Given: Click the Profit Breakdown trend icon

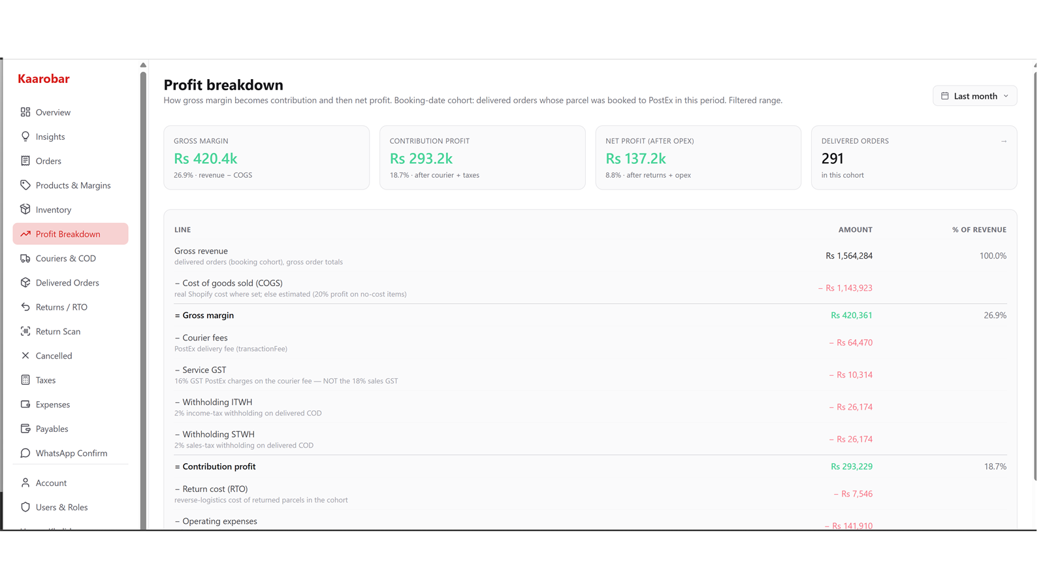Looking at the screenshot, I should coord(25,234).
